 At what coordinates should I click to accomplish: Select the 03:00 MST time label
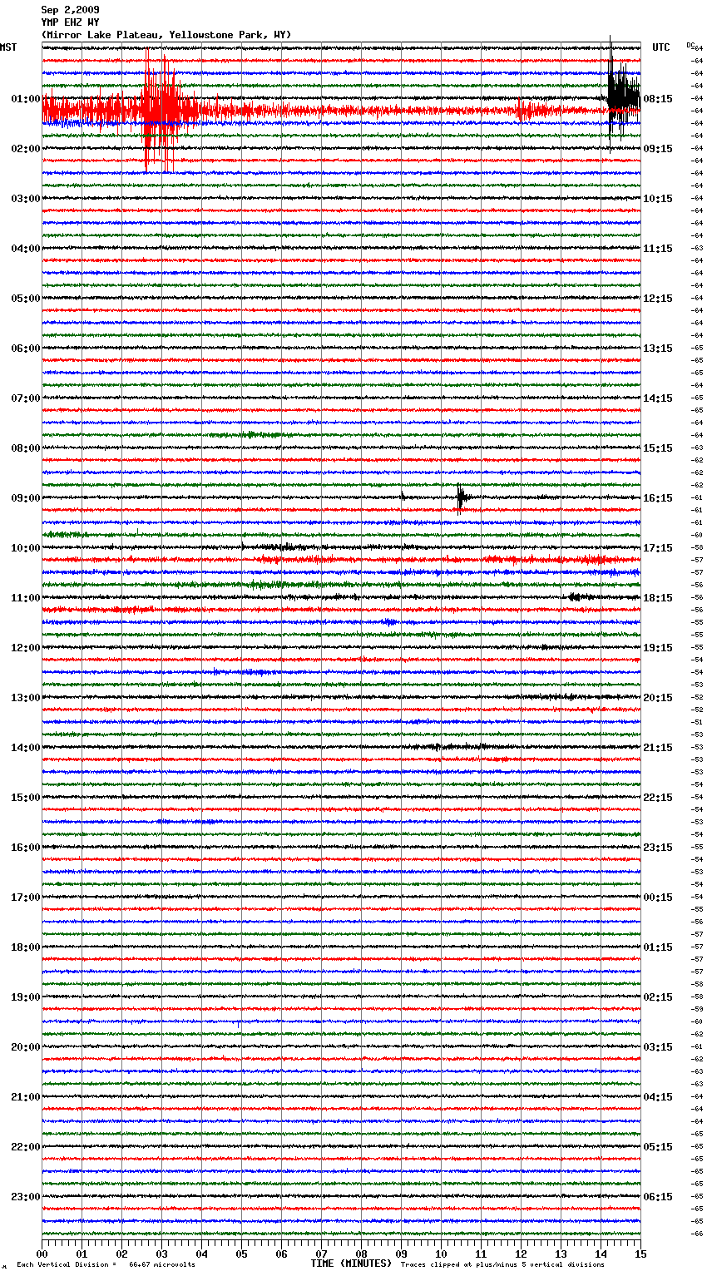point(26,199)
